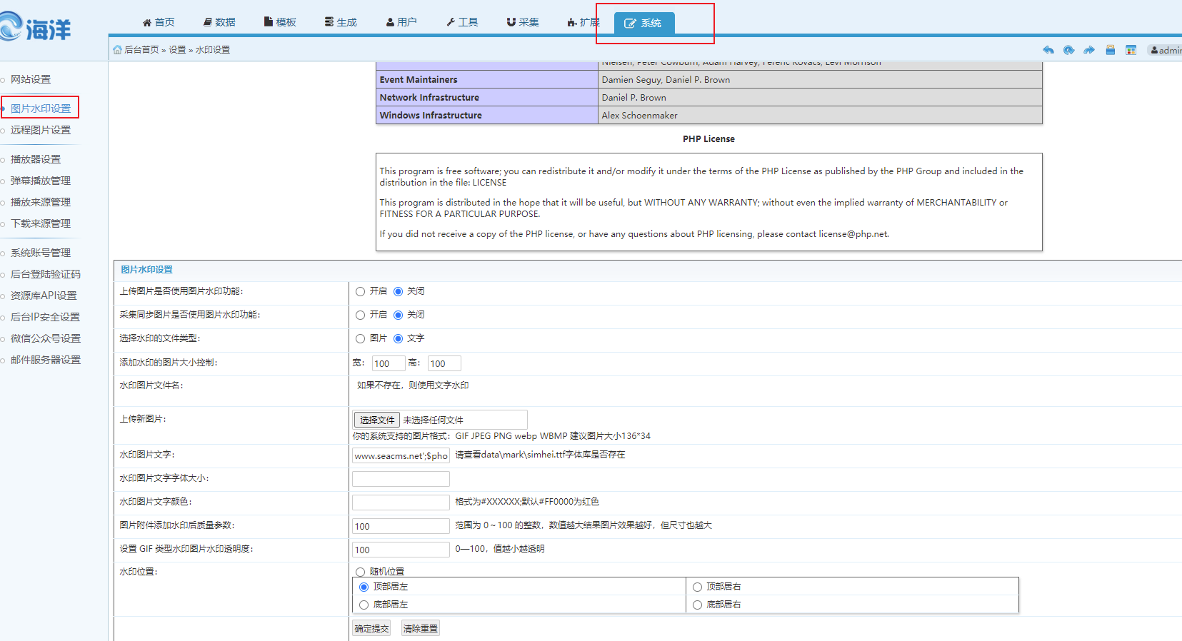Click the 海洋 logo
This screenshot has height=641, width=1182.
point(36,27)
